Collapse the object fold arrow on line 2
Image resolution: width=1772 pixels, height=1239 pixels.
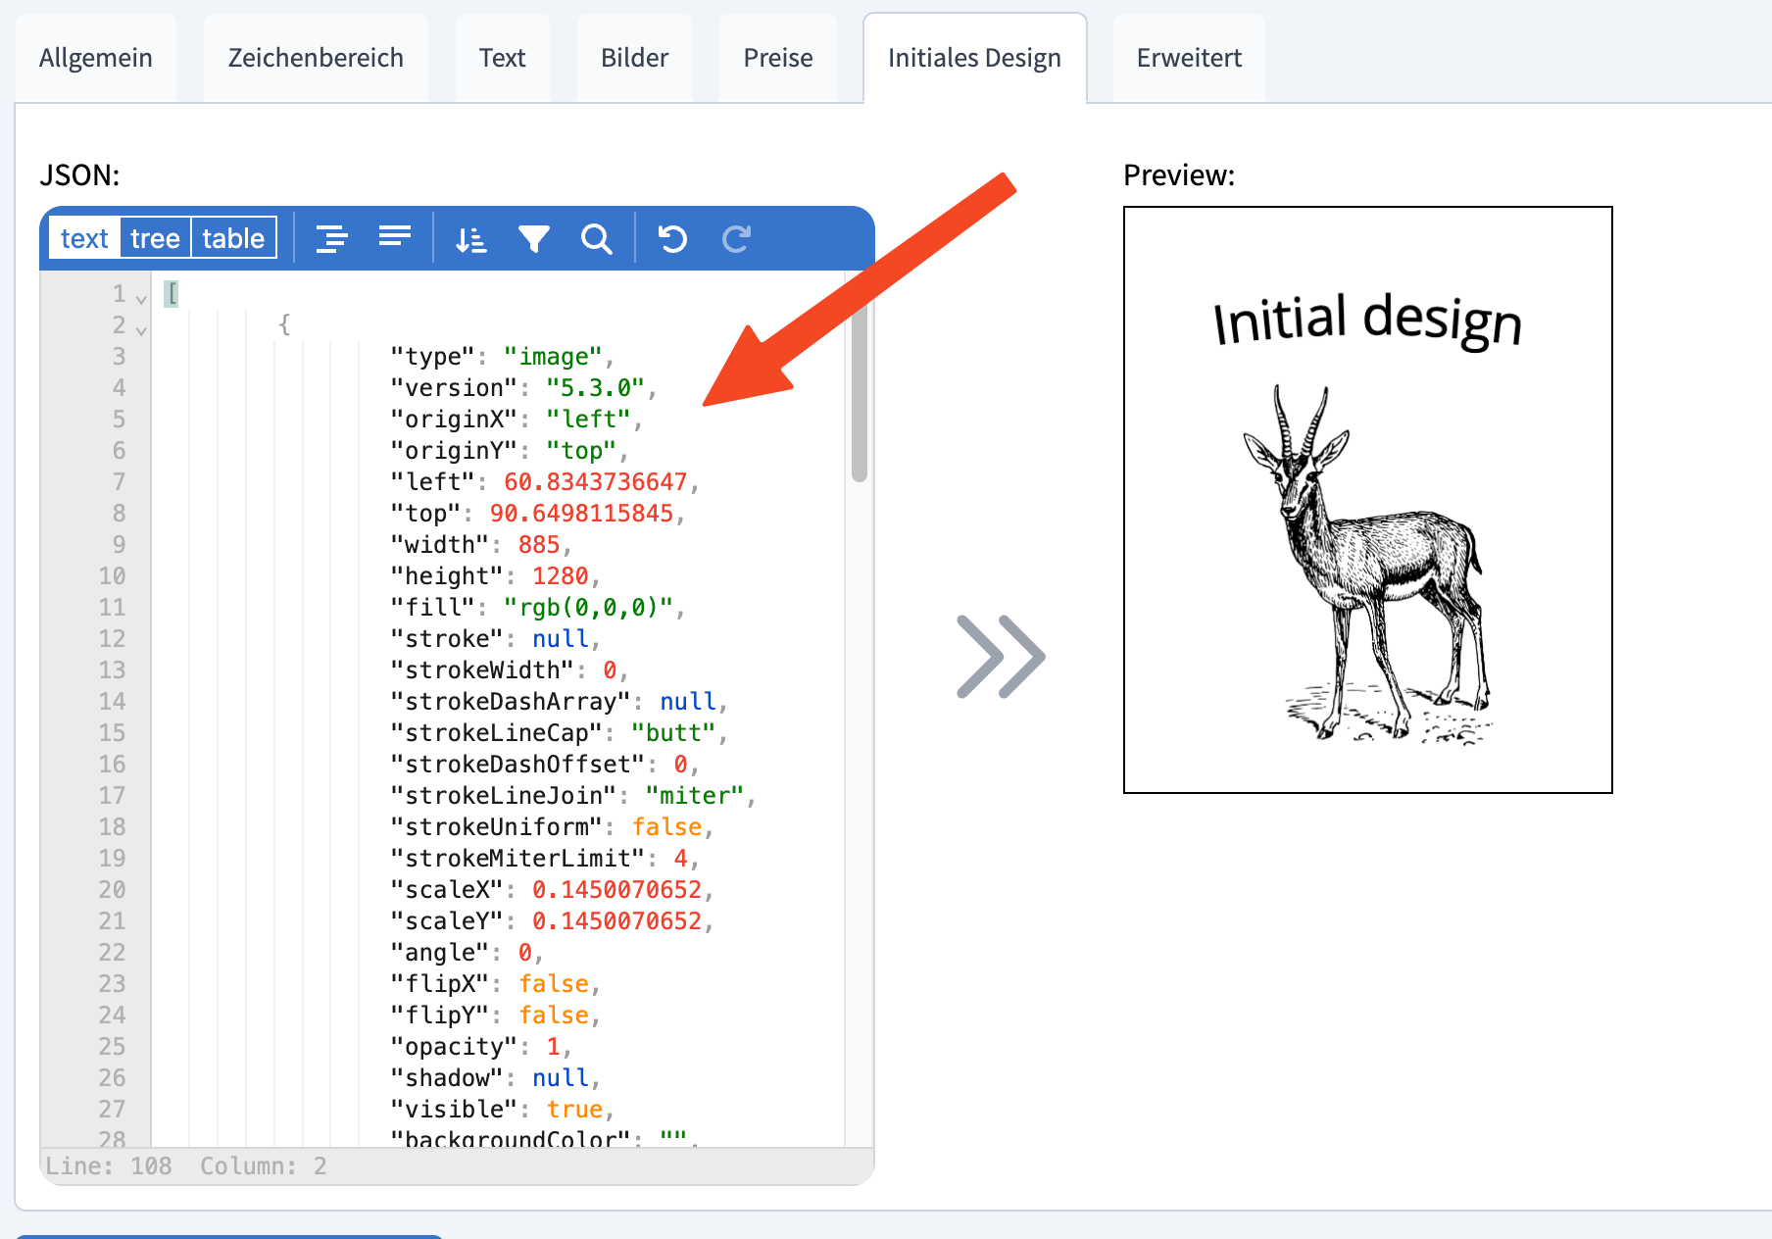(141, 329)
